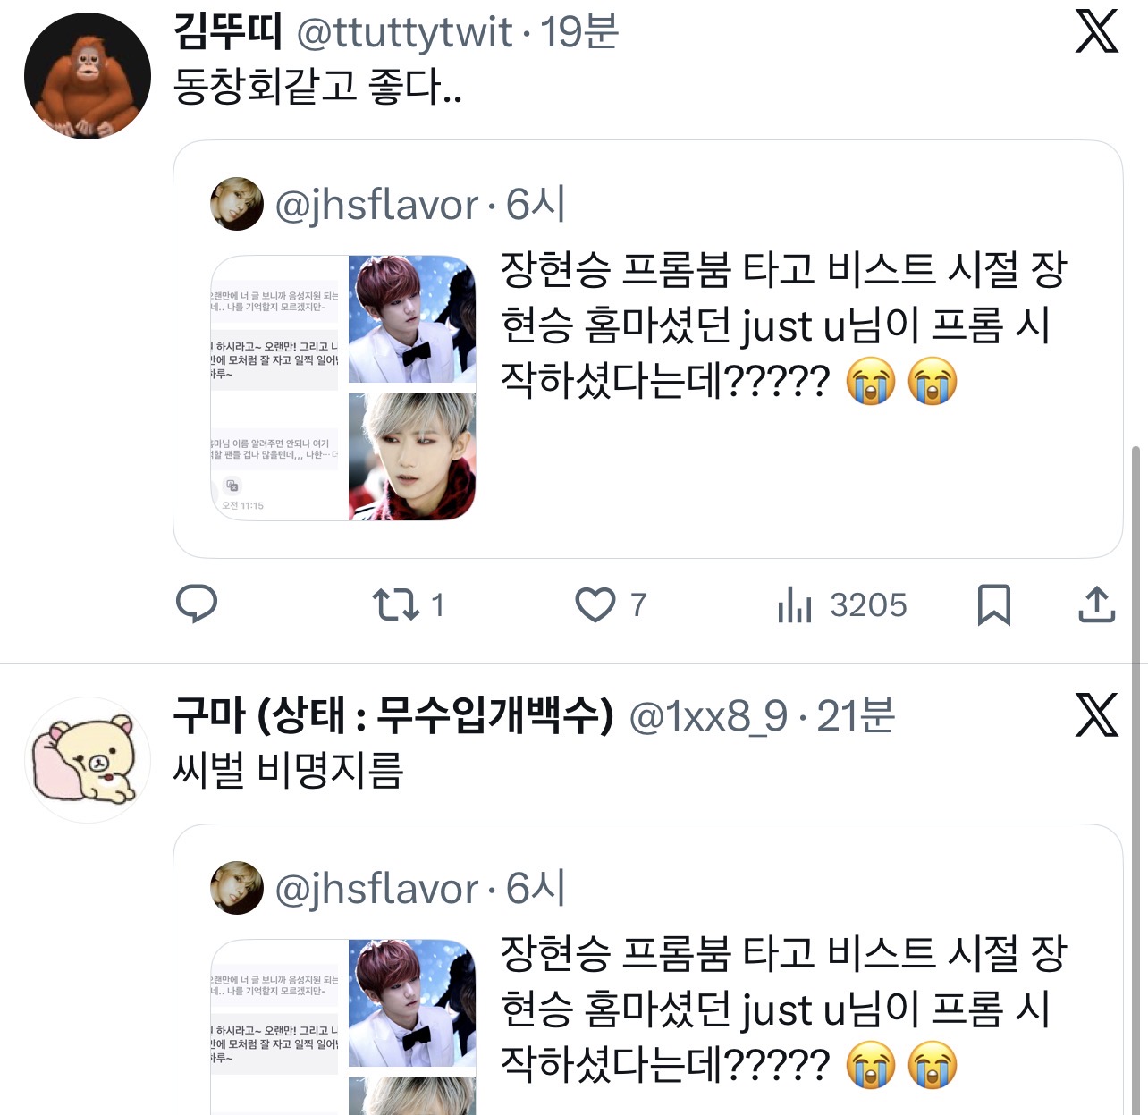The width and height of the screenshot is (1148, 1115).
Task: Open red-haired photo in second quoted tweet
Action: pos(412,1003)
